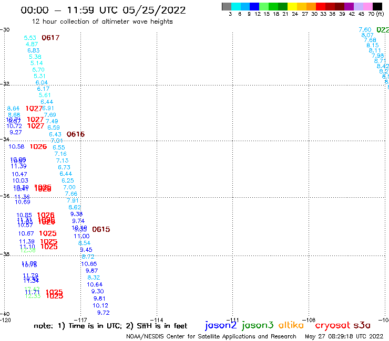Click the wave height value '11.00'

pyautogui.click(x=81, y=236)
